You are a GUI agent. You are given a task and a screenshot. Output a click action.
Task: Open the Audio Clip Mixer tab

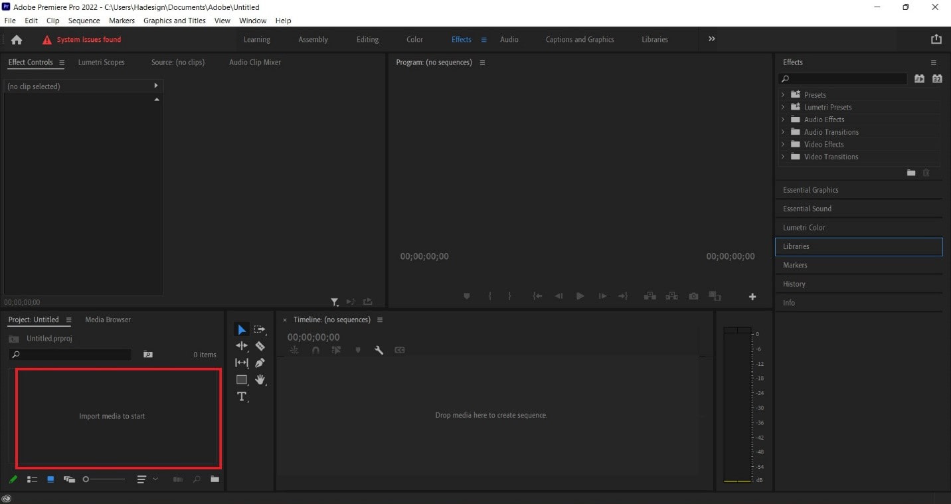[255, 62]
